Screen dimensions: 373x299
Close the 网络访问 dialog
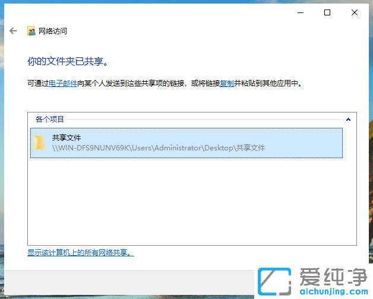pos(355,12)
